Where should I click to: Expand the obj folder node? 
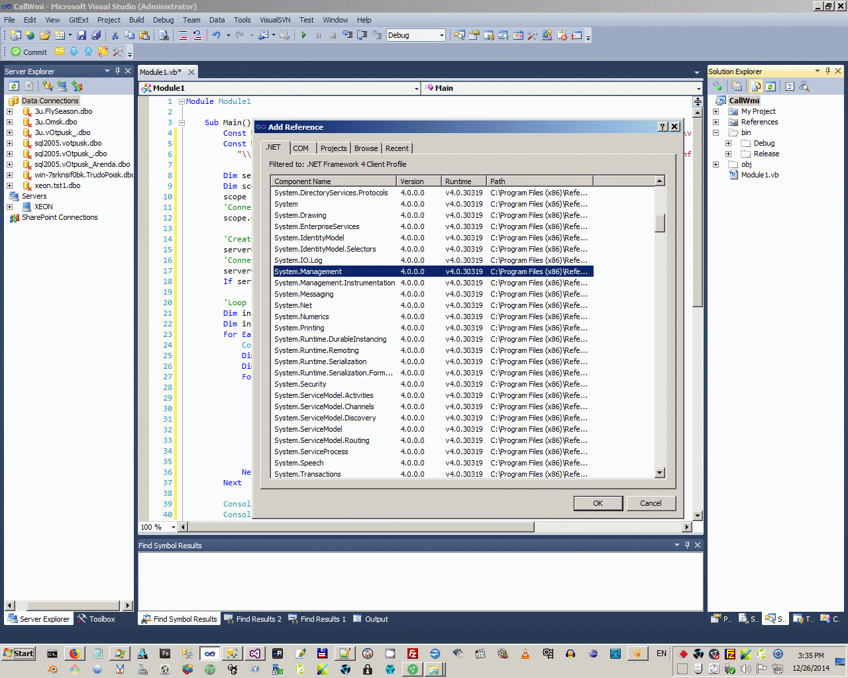(715, 164)
